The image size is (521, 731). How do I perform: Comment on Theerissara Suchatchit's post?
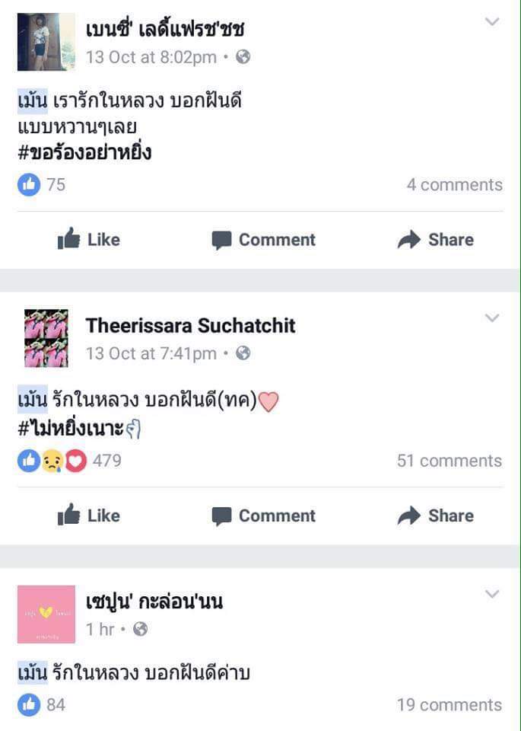click(263, 516)
